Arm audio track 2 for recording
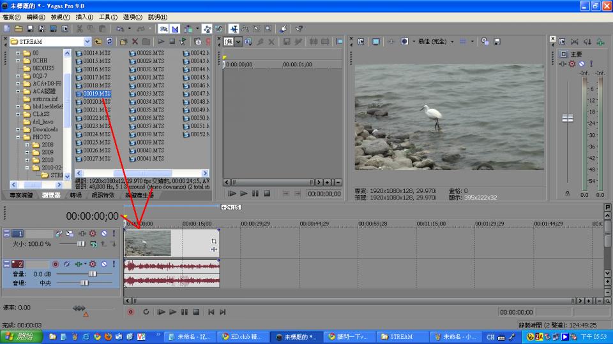Viewport: 613px width, 344px height. point(55,264)
